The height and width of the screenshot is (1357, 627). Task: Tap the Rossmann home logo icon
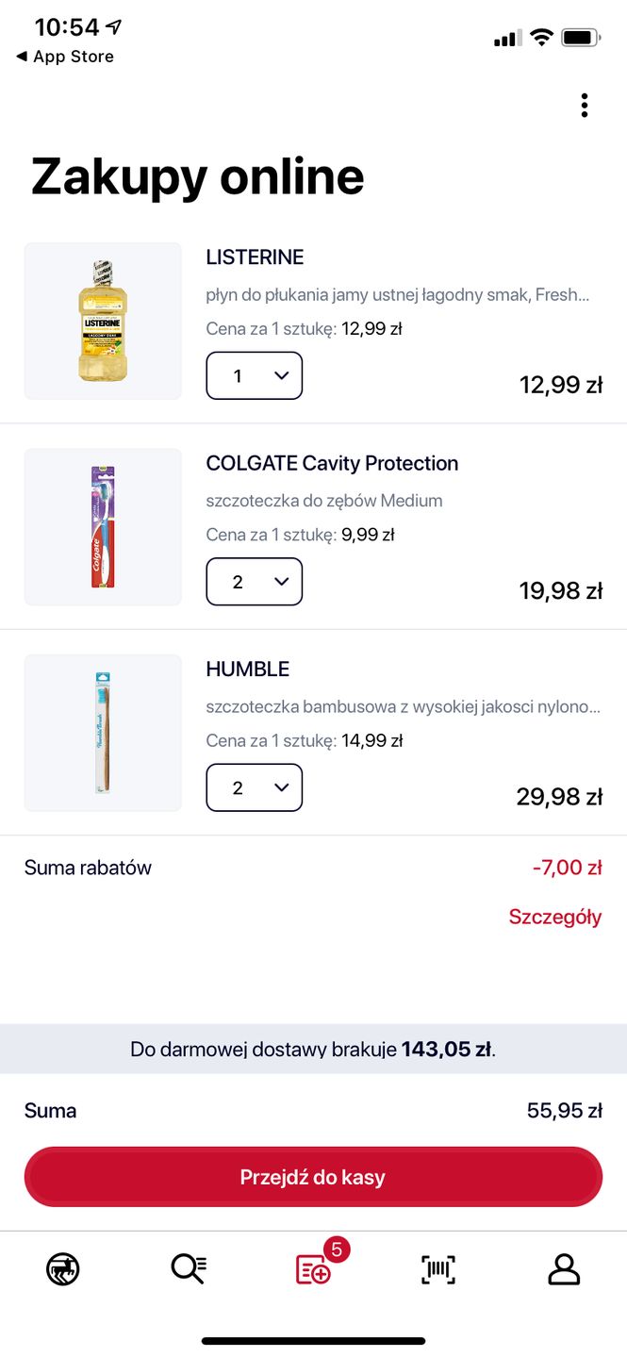coord(63,1269)
